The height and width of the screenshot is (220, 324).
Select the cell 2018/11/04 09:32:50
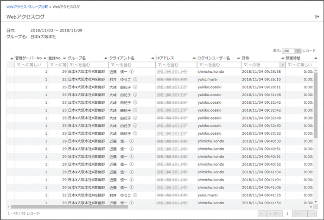tap(261, 126)
